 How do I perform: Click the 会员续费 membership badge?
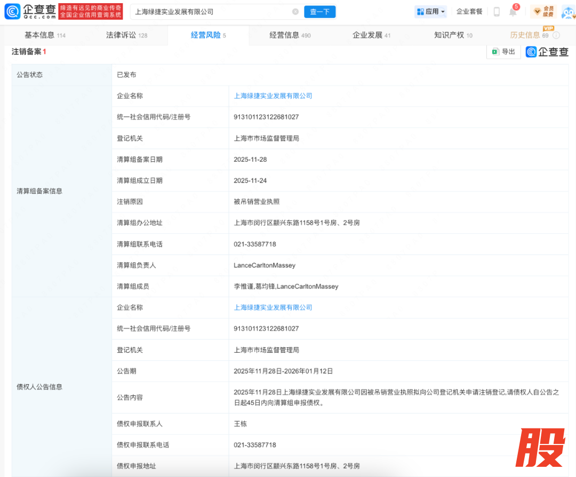543,11
